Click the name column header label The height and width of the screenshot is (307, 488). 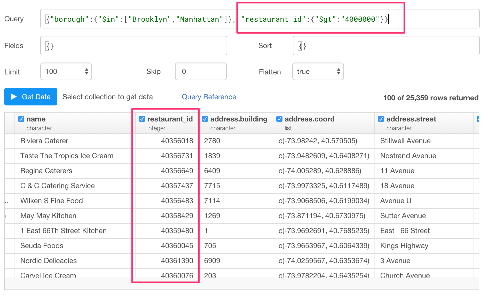point(36,119)
